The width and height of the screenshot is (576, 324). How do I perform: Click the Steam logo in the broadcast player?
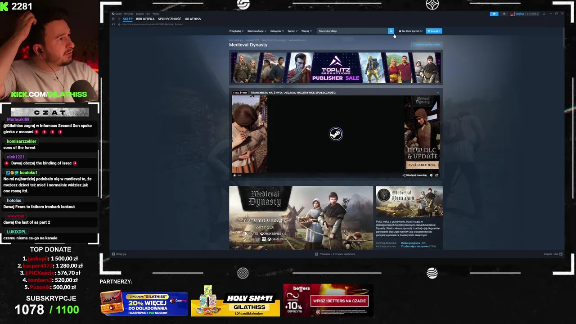pyautogui.click(x=336, y=134)
